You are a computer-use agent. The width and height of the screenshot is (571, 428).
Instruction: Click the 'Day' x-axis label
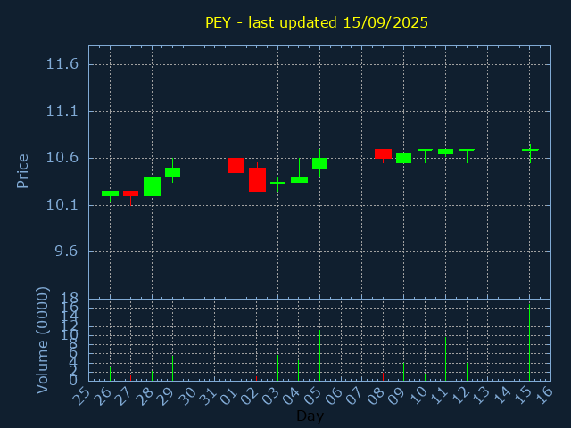(310, 416)
